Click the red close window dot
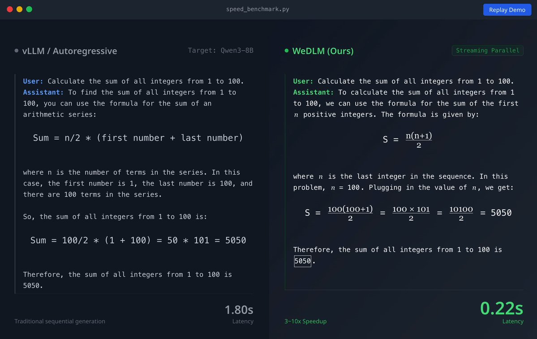The image size is (537, 339). coord(10,9)
